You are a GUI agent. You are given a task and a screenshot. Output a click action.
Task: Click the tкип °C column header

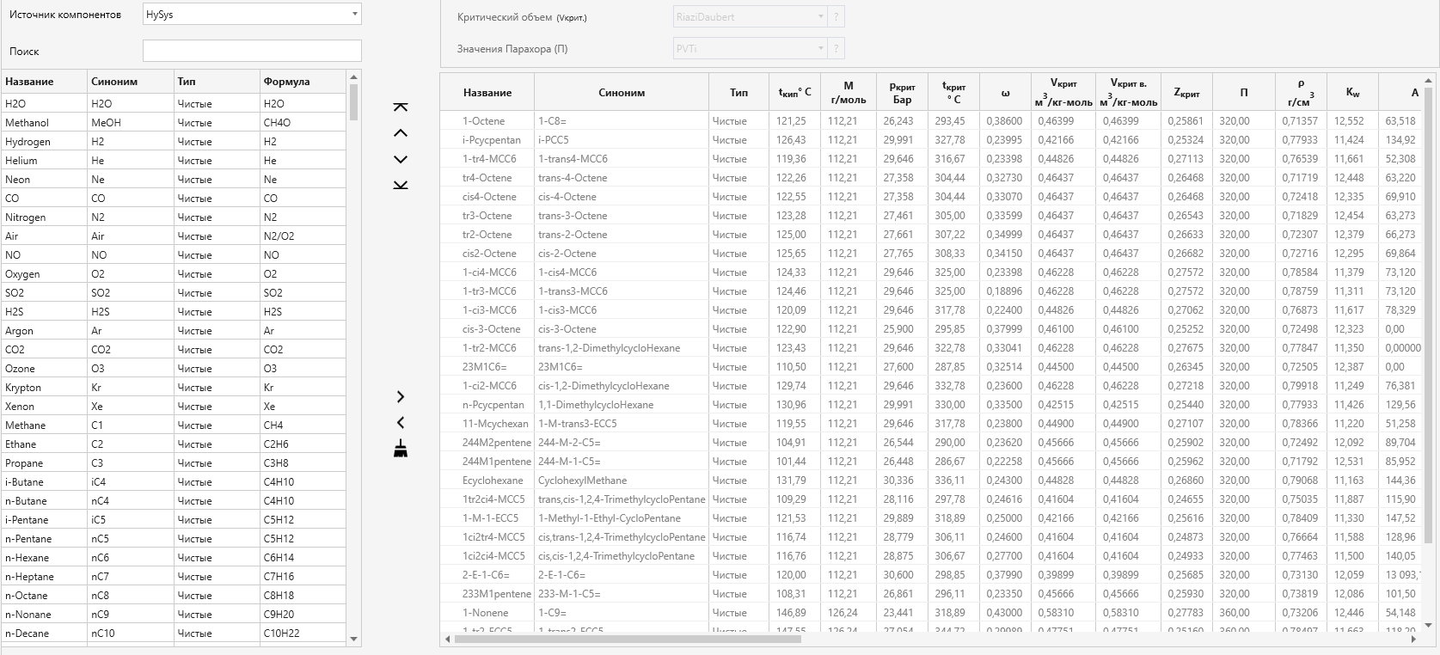[794, 93]
